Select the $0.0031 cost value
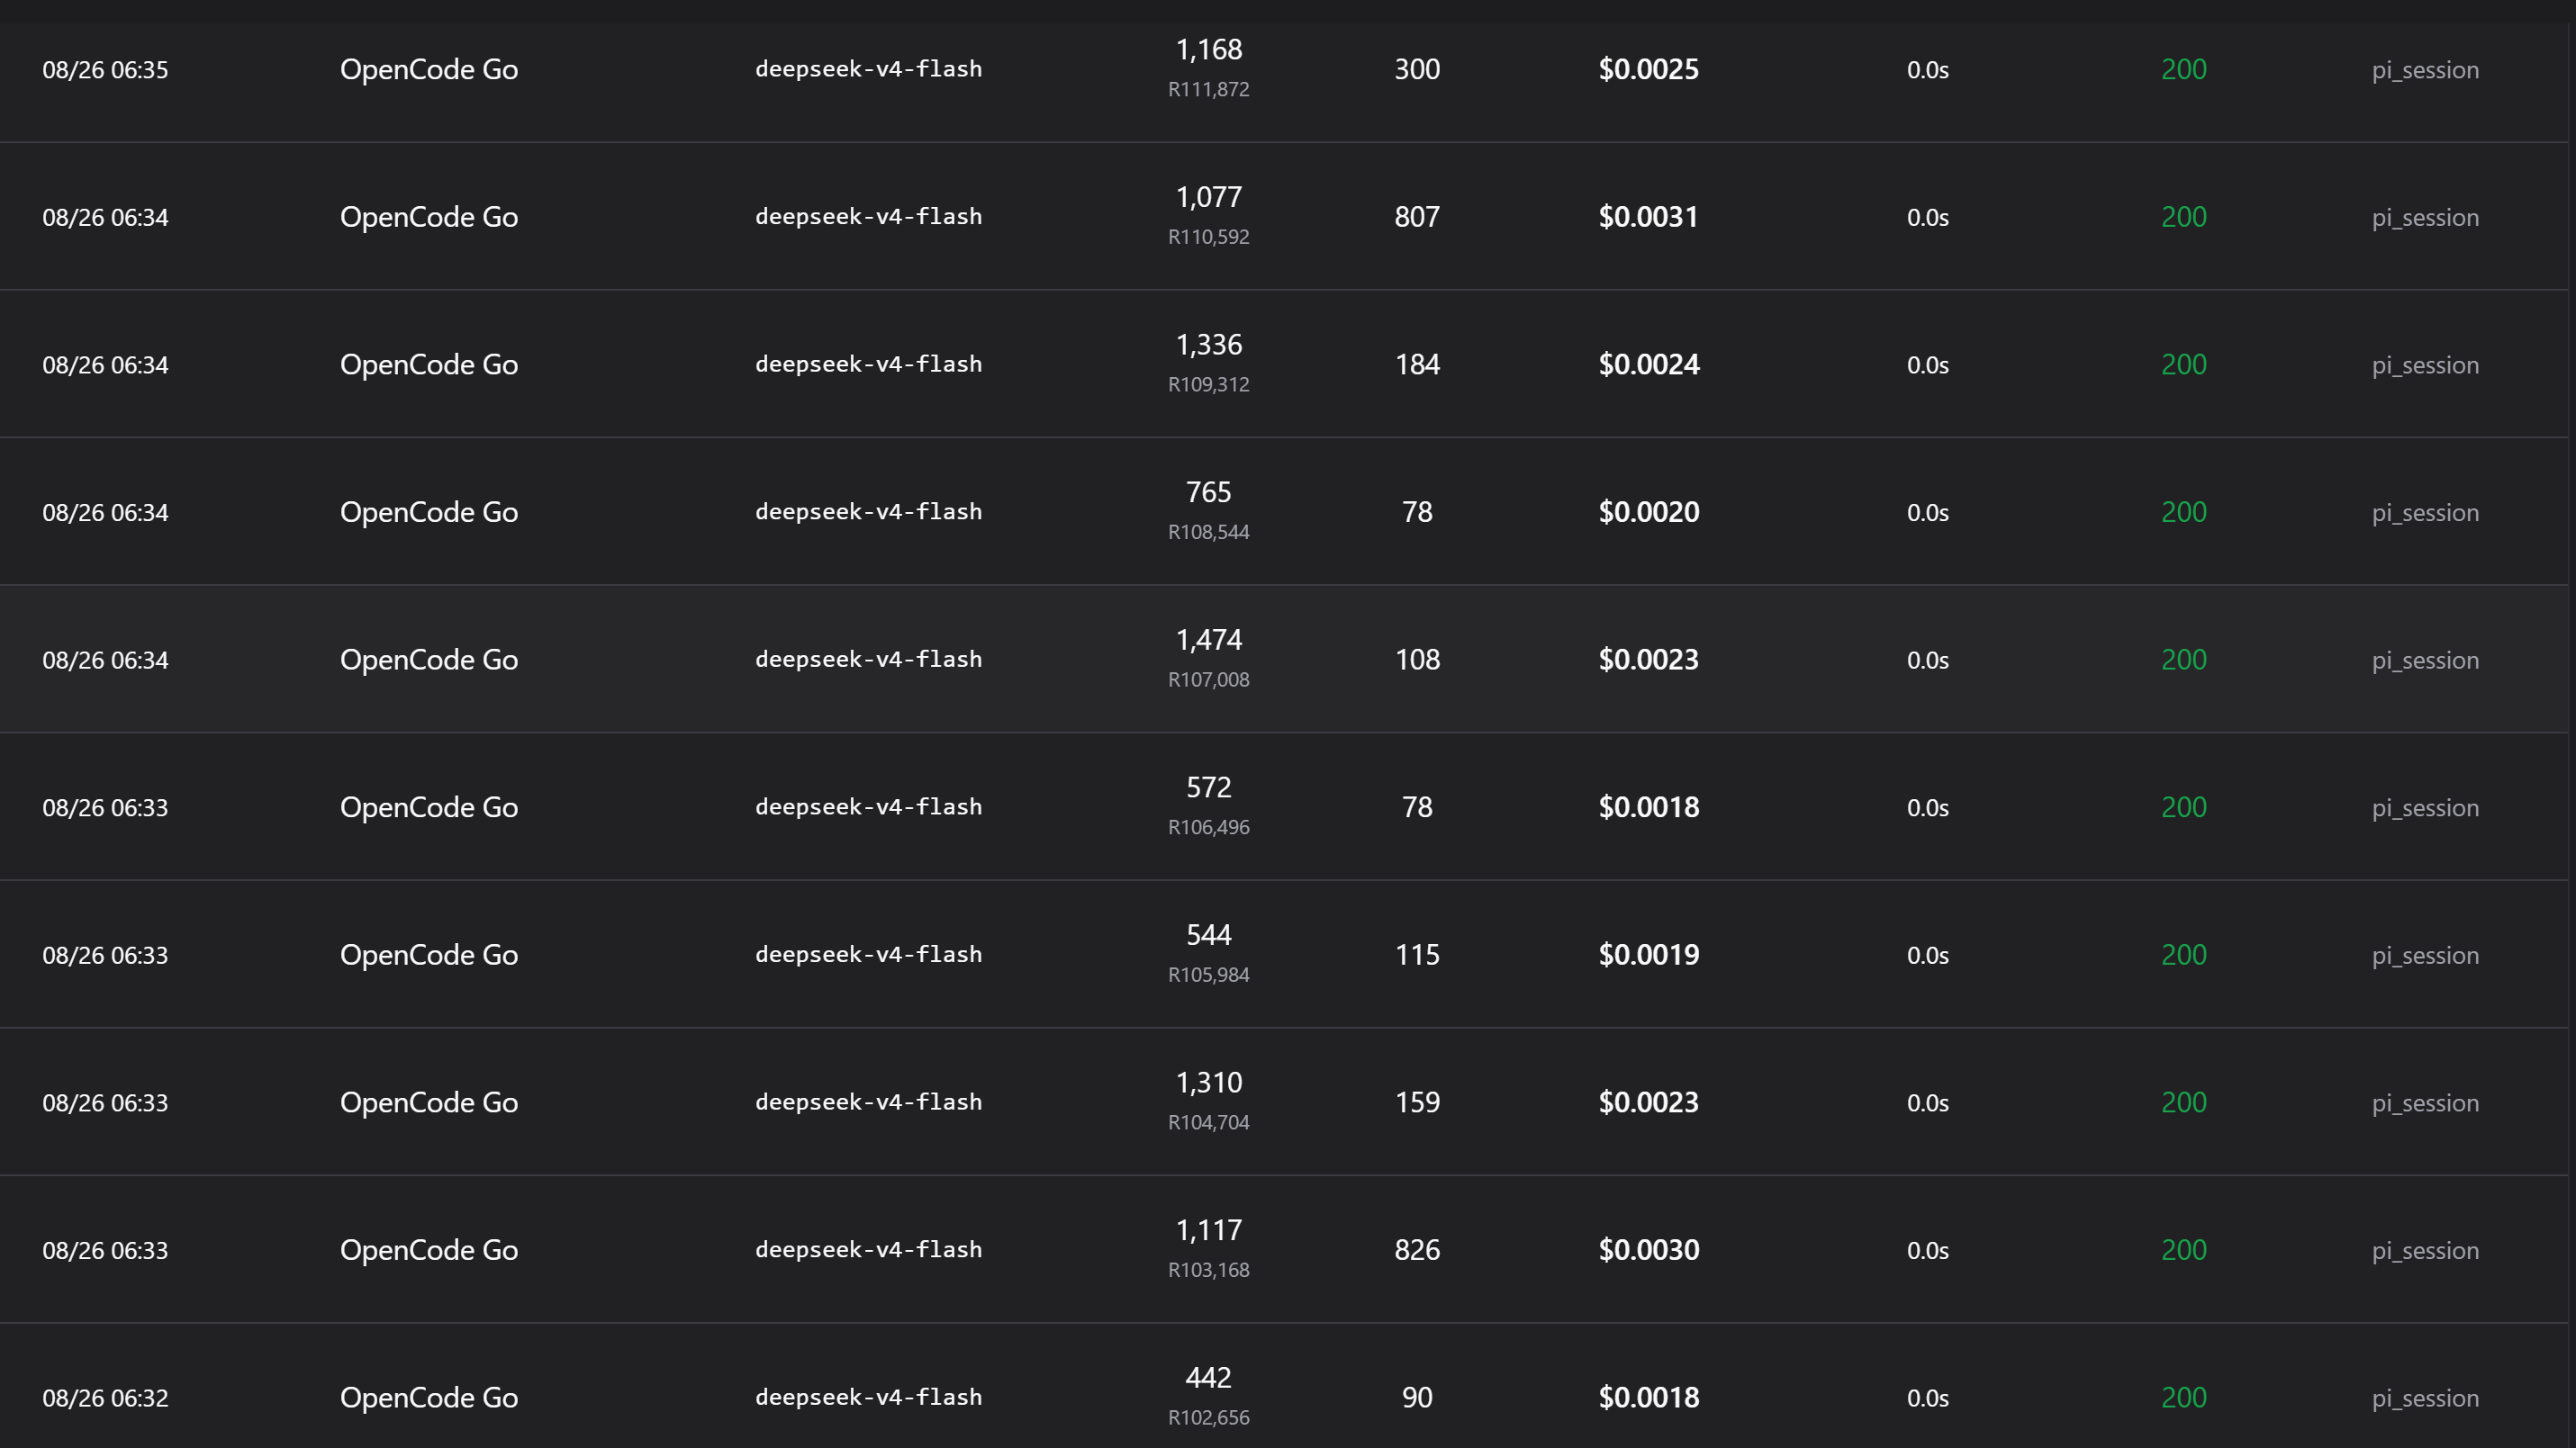This screenshot has width=2576, height=1448. [1648, 217]
